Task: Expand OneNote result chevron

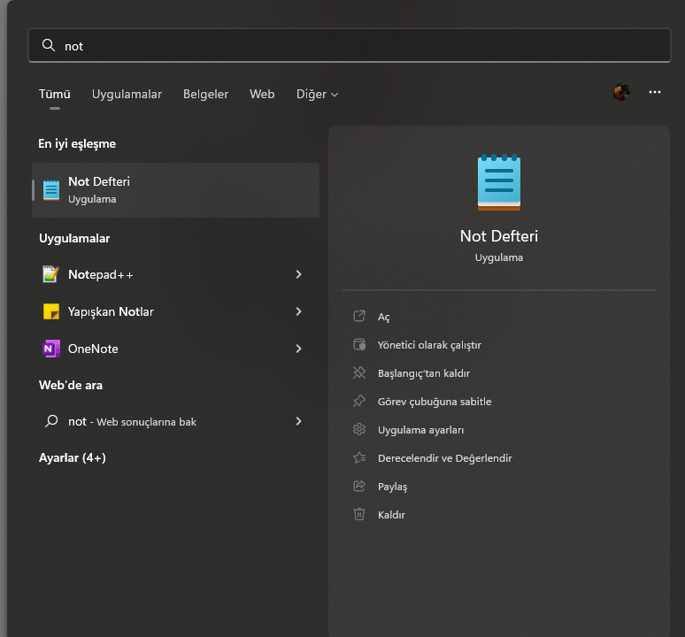Action: point(298,349)
